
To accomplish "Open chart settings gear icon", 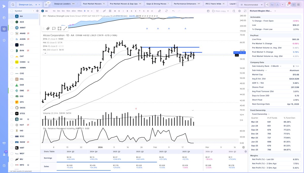I will (240, 11).
